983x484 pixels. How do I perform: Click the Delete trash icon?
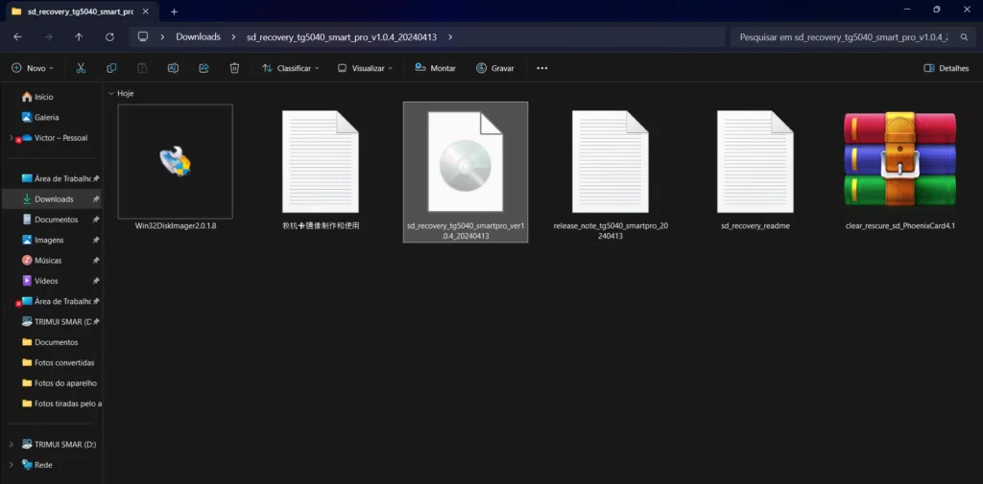(x=234, y=68)
